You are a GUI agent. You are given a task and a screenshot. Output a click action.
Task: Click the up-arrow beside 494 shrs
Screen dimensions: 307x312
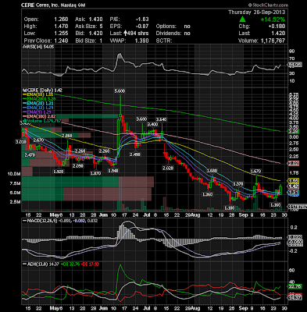pyautogui.click(x=125, y=33)
